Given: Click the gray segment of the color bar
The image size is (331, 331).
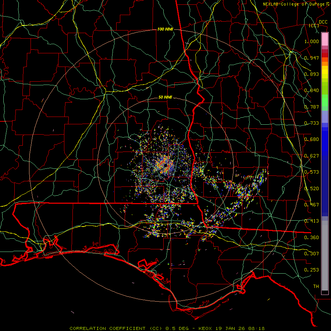Looking at the screenshot, I should (x=325, y=256).
